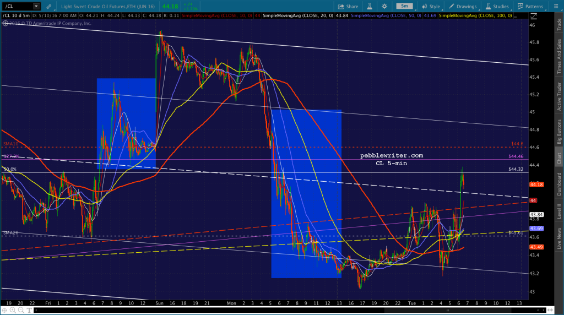Image resolution: width=564 pixels, height=315 pixels.
Task: Open chart settings gear icon
Action: tap(384, 6)
